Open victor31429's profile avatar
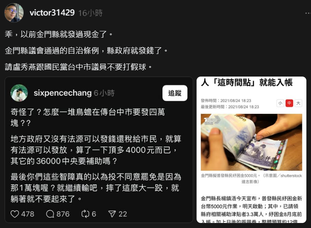Screen dimensions: 311x228 pyautogui.click(x=14, y=13)
